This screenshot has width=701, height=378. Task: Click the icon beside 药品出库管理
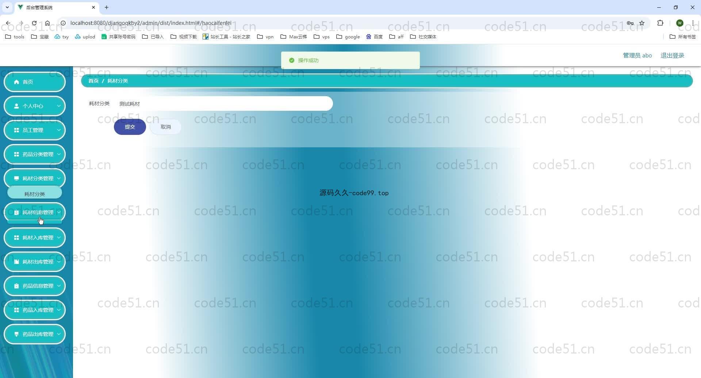click(x=16, y=334)
